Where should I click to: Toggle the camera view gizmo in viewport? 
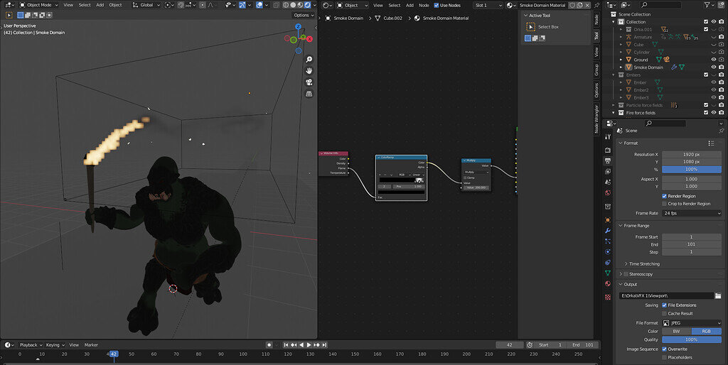309,82
